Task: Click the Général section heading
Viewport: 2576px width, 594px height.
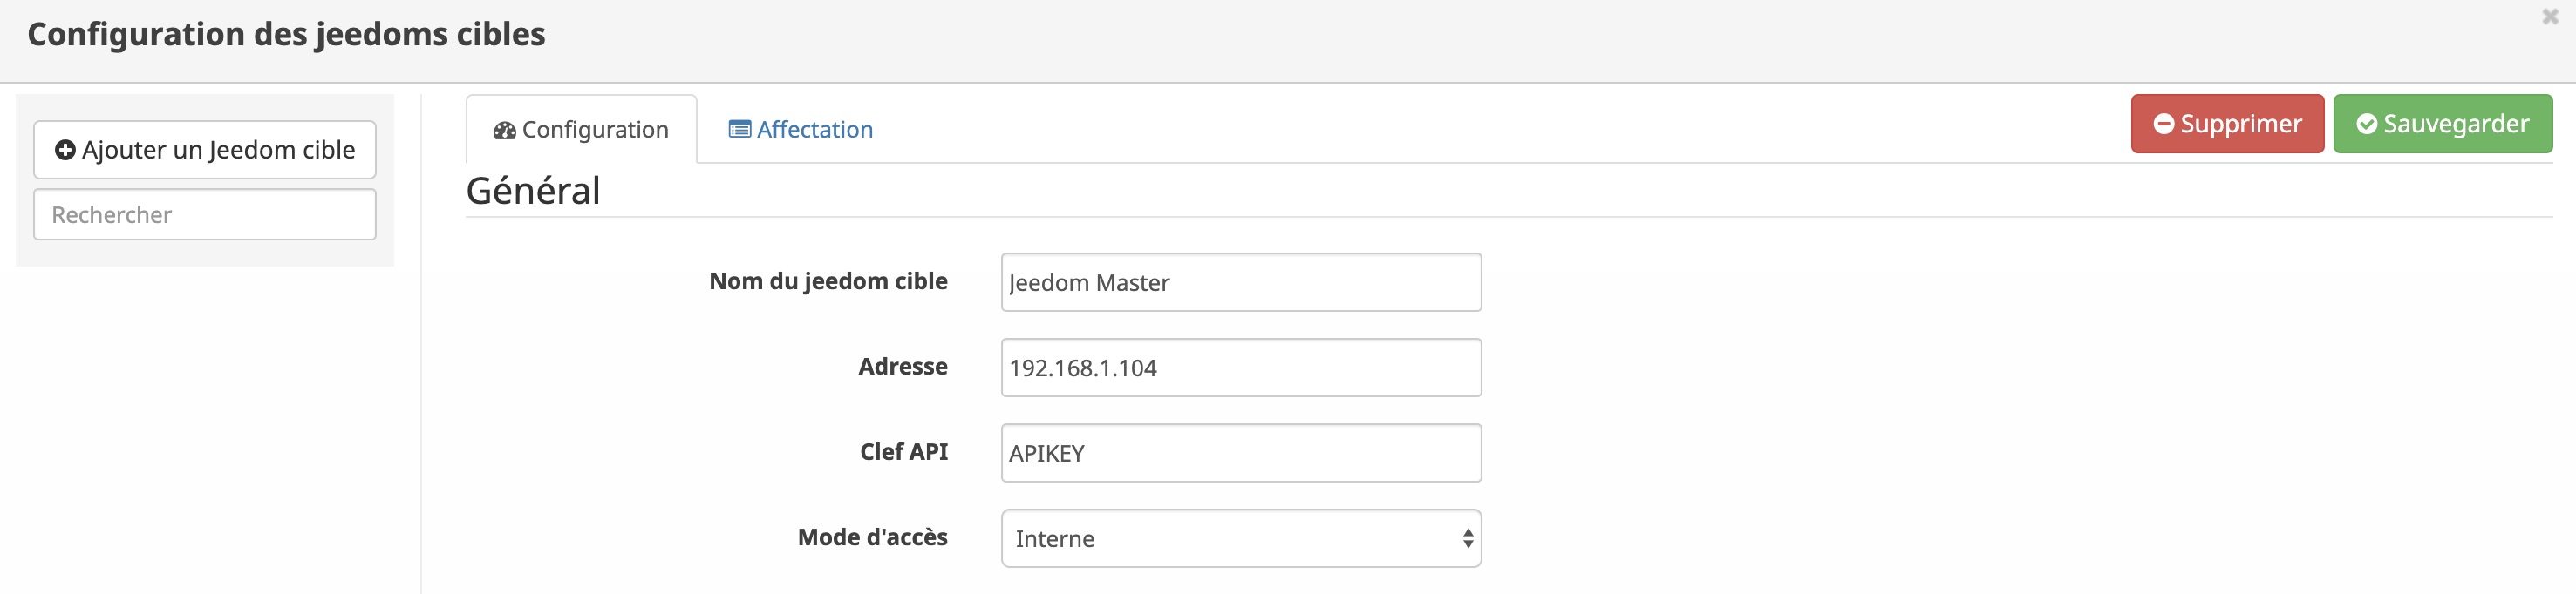Action: click(533, 191)
